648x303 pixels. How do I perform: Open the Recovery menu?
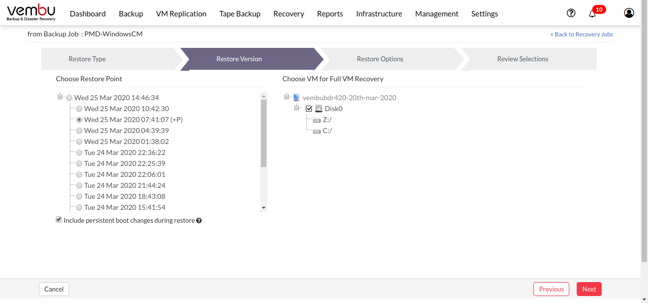click(x=289, y=13)
